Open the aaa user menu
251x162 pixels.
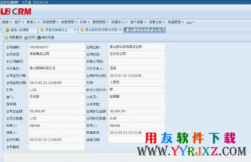190,22
